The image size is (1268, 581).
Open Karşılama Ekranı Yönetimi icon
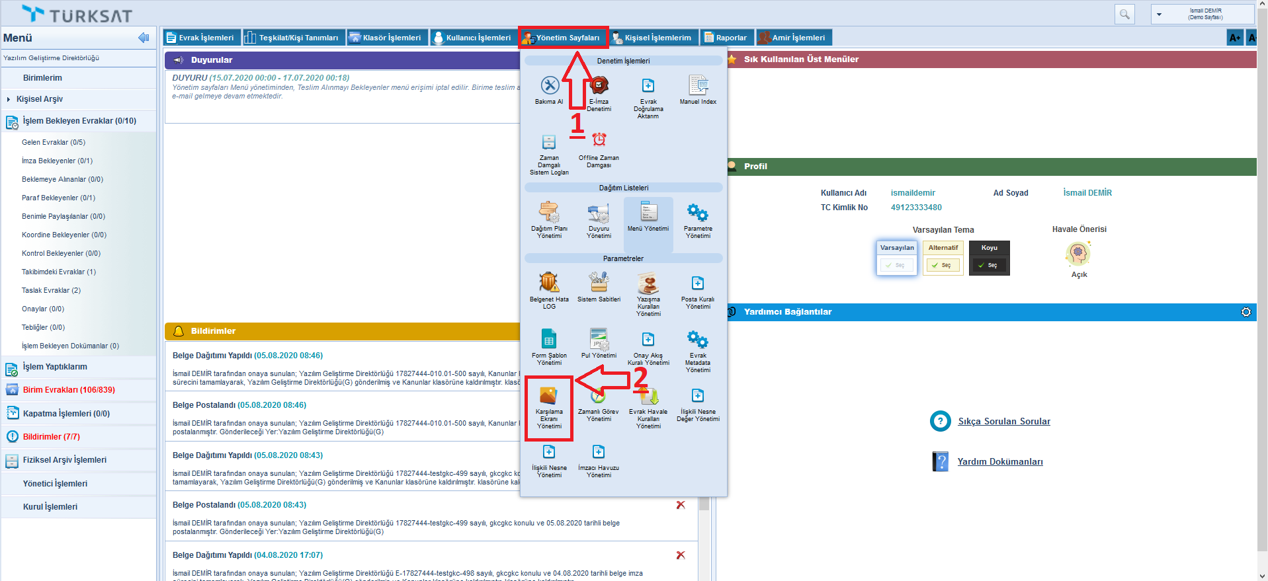(548, 396)
